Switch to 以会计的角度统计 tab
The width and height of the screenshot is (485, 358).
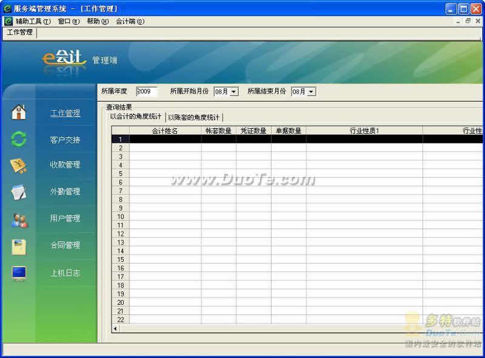coord(136,116)
